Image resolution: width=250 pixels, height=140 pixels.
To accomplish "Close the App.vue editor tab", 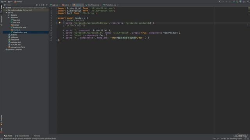I will (x=59, y=5).
